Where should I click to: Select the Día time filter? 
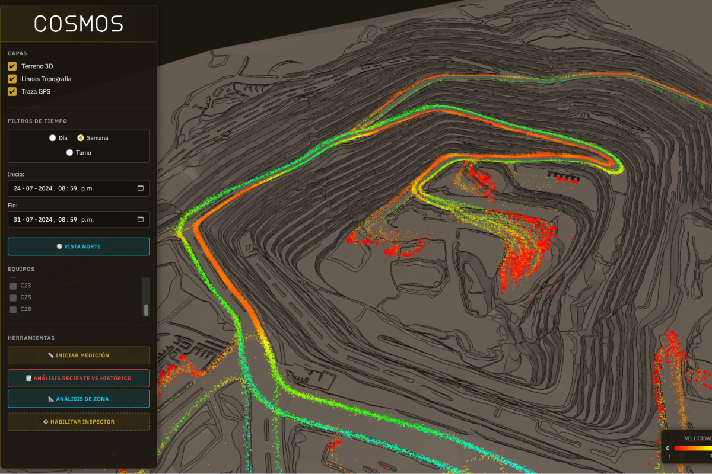click(52, 137)
